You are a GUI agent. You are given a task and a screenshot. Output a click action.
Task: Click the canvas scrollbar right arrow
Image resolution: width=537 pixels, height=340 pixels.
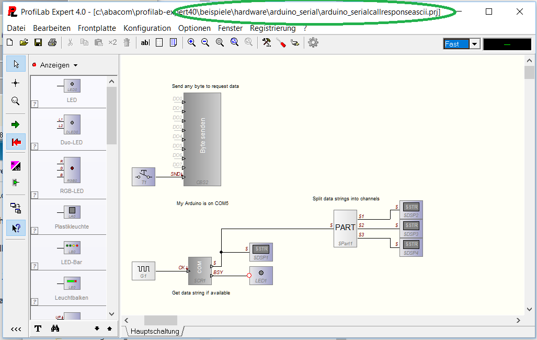coord(518,321)
